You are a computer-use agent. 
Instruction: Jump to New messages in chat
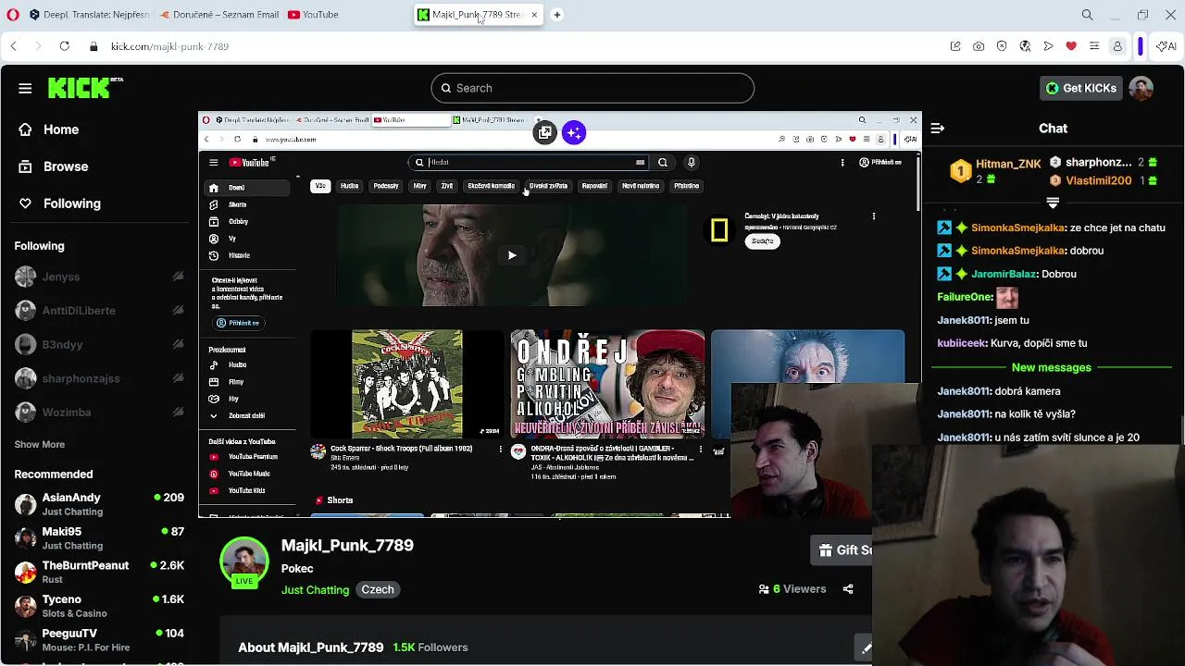[1052, 367]
